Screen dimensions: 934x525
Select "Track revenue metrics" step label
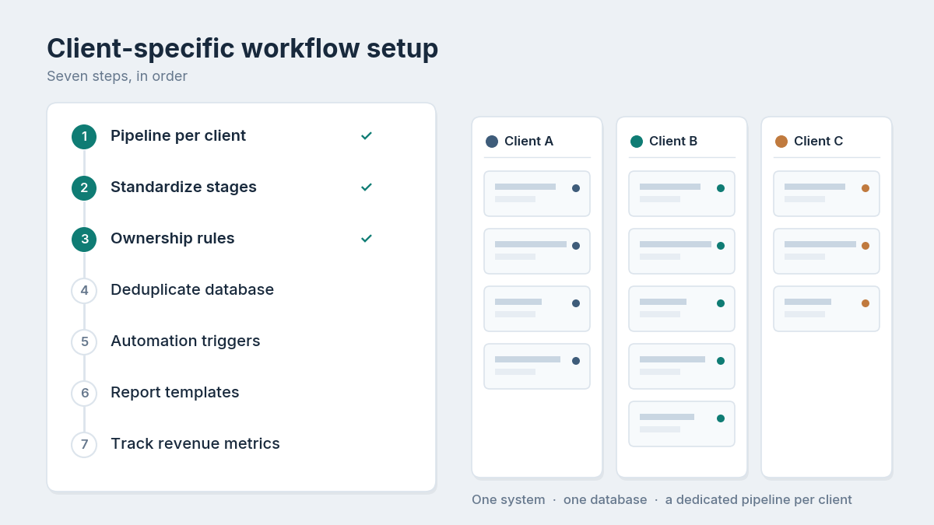tap(195, 444)
